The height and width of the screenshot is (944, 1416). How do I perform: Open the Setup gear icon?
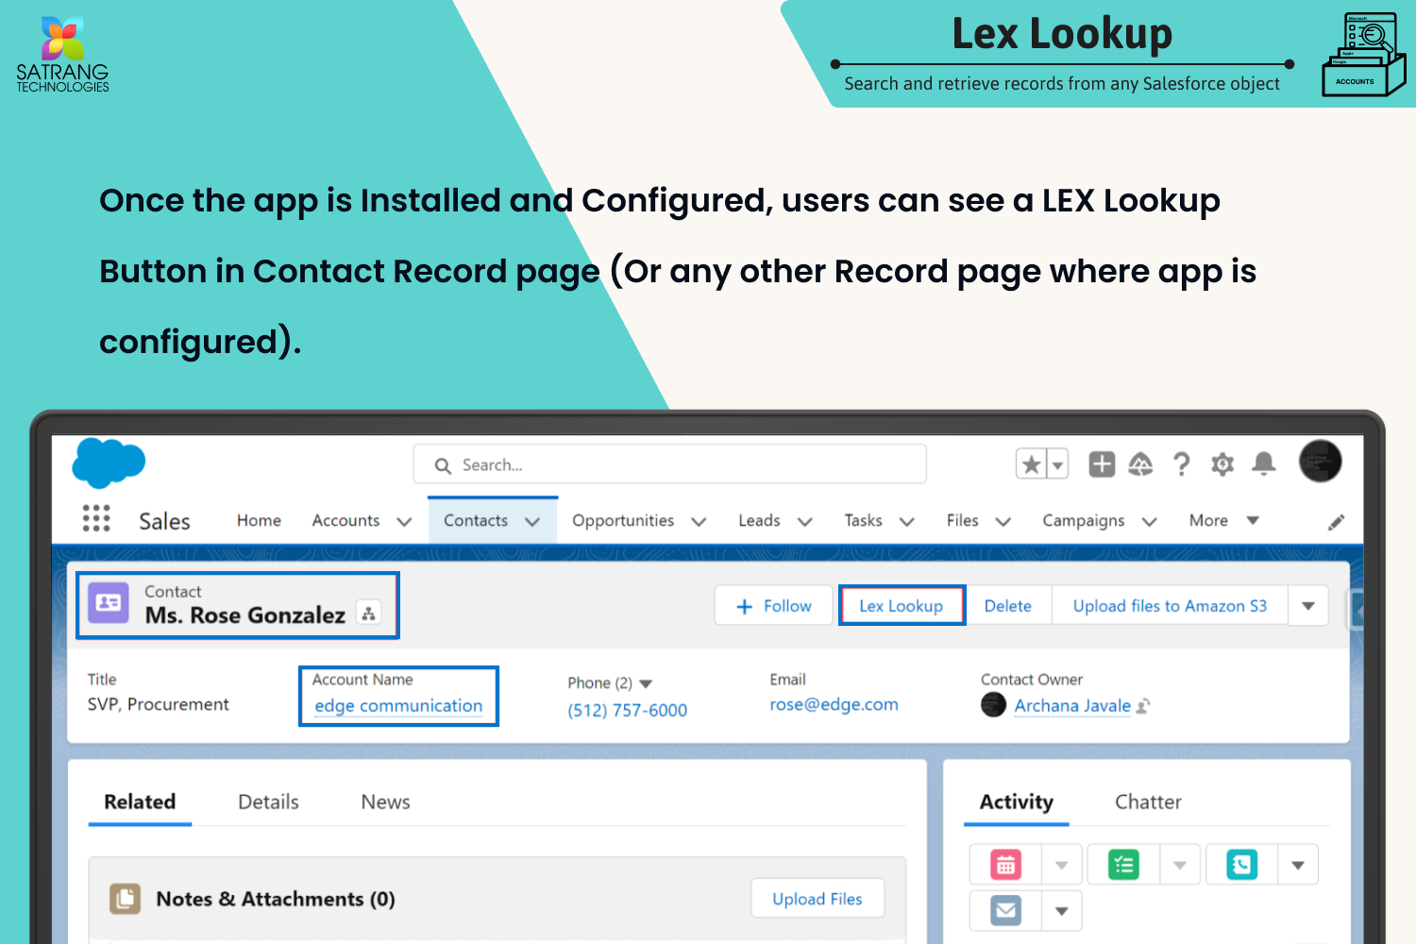(1222, 464)
